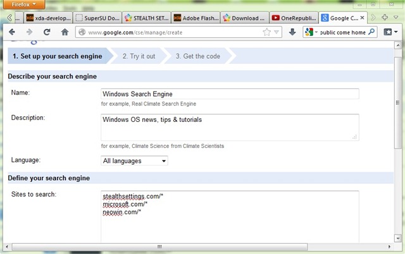
Task: Click the vertical scrollbar thumb
Action: click(x=398, y=102)
